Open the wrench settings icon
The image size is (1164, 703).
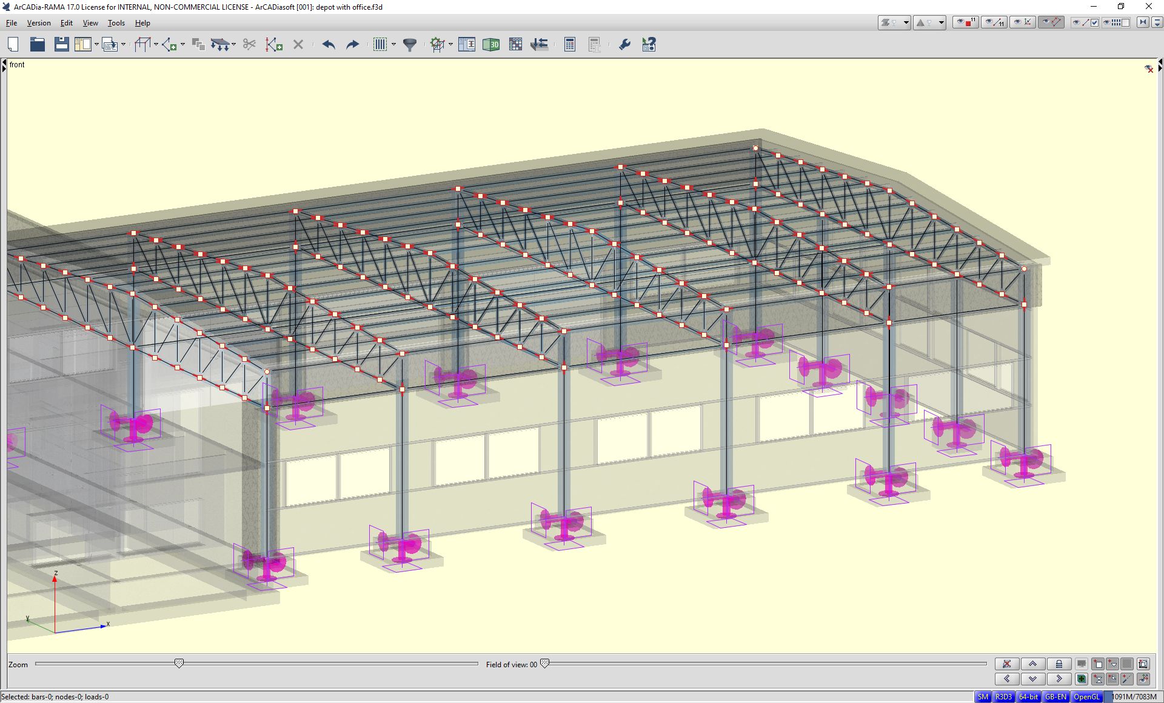click(624, 44)
